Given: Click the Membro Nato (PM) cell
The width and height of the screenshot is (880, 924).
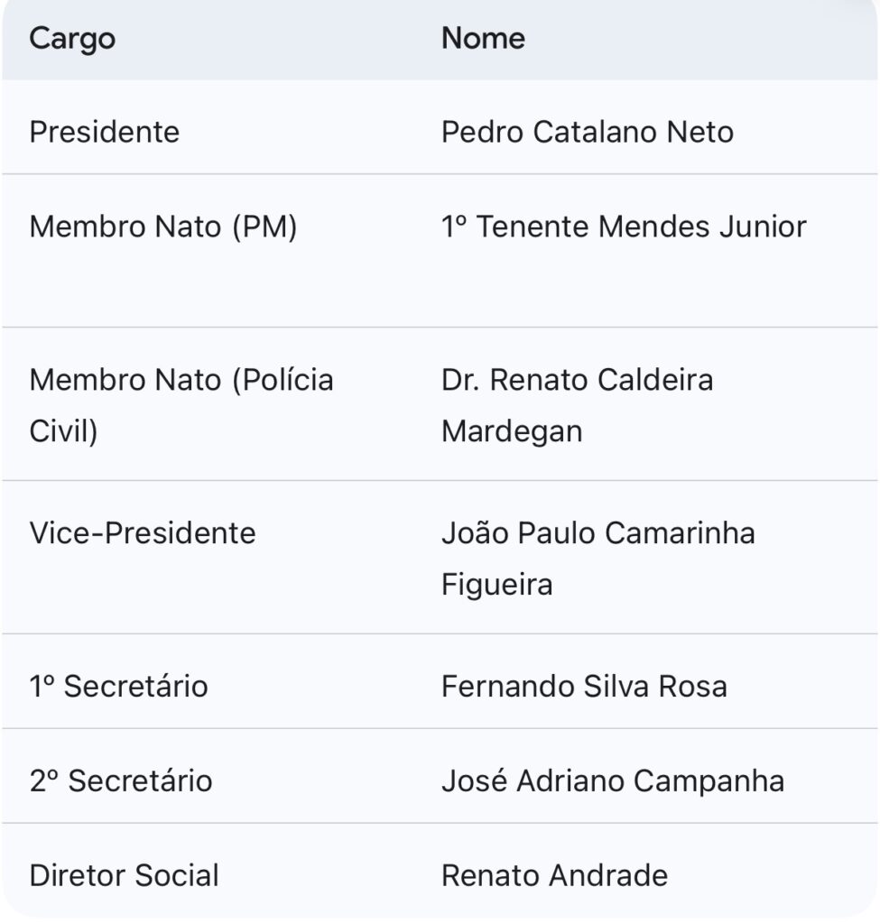Looking at the screenshot, I should (163, 226).
